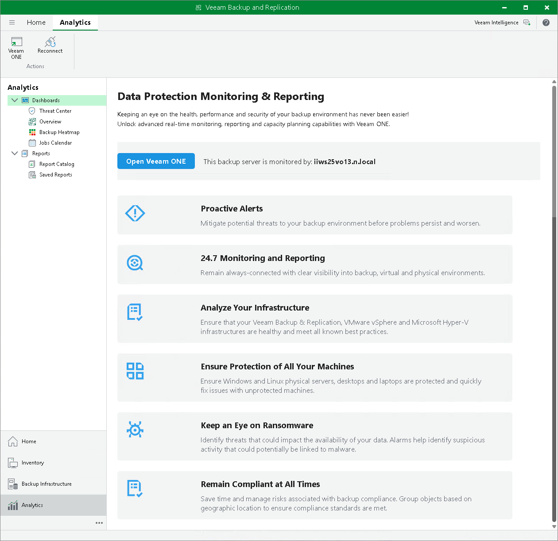Select the Analytics ribbon tab
The image size is (558, 541).
click(75, 23)
